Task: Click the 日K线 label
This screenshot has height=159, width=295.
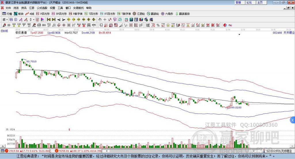Action: click(4, 31)
